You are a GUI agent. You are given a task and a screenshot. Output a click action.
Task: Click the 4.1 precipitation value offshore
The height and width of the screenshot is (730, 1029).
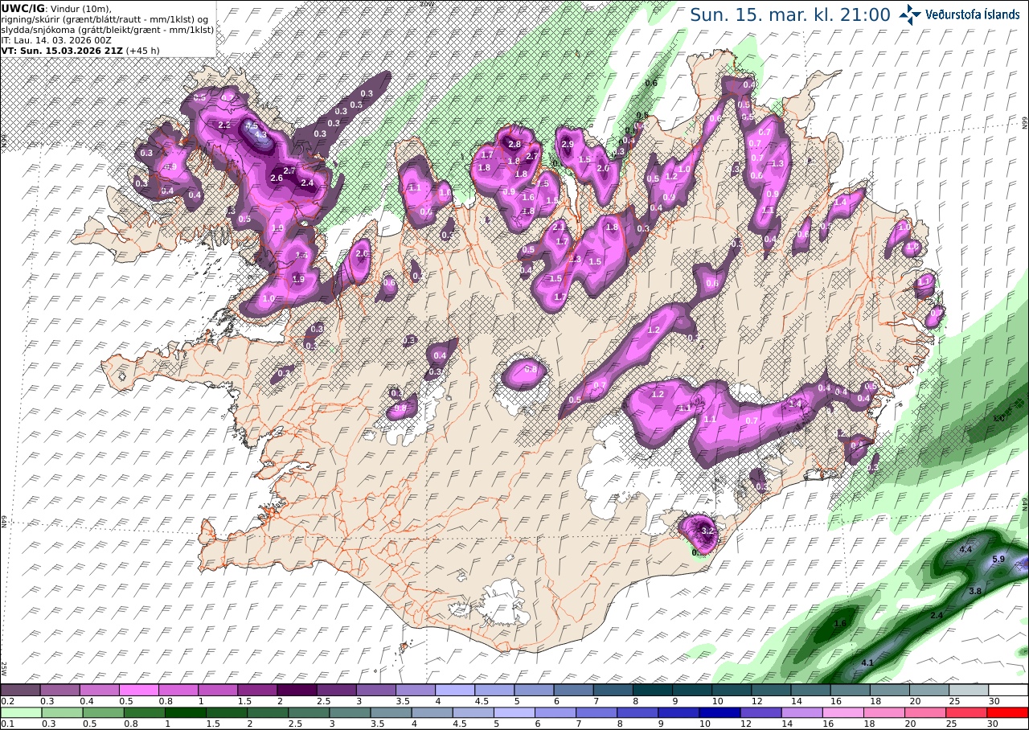point(867,662)
